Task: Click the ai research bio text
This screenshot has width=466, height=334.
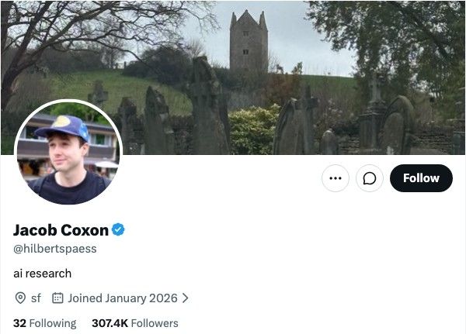Action: [43, 274]
